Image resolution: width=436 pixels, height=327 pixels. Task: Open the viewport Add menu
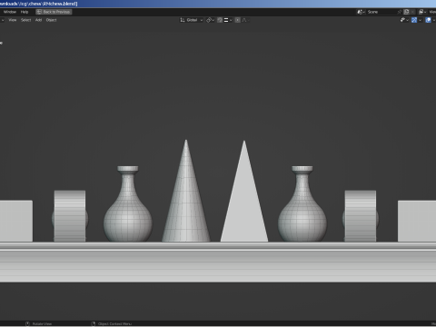[38, 20]
